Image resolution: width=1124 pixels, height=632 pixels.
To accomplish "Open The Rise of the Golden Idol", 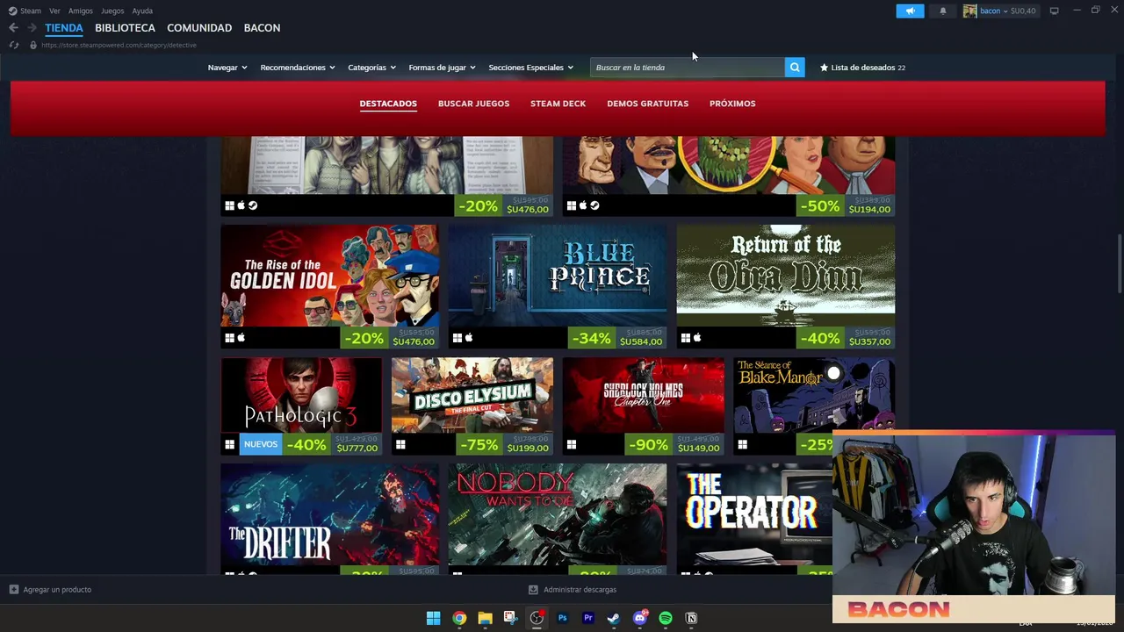I will point(329,287).
